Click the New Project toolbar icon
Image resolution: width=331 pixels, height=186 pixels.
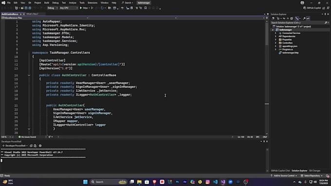coord(17,8)
